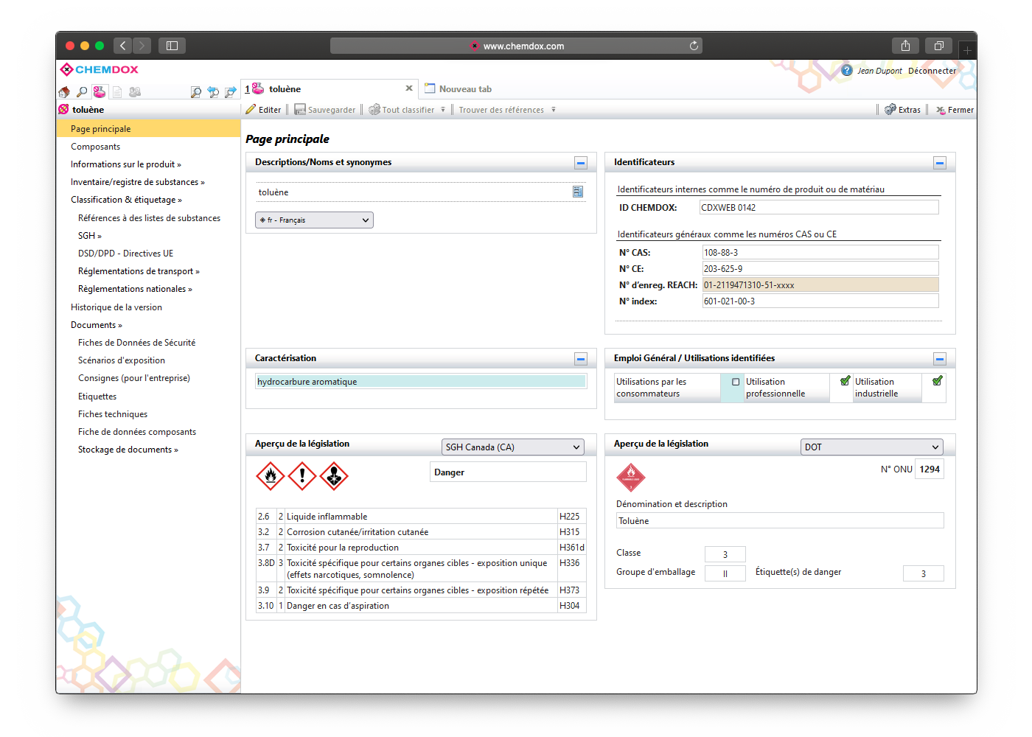The width and height of the screenshot is (1032, 737).
Task: Click the N° CAS field 108-88-3
Action: [x=820, y=252]
